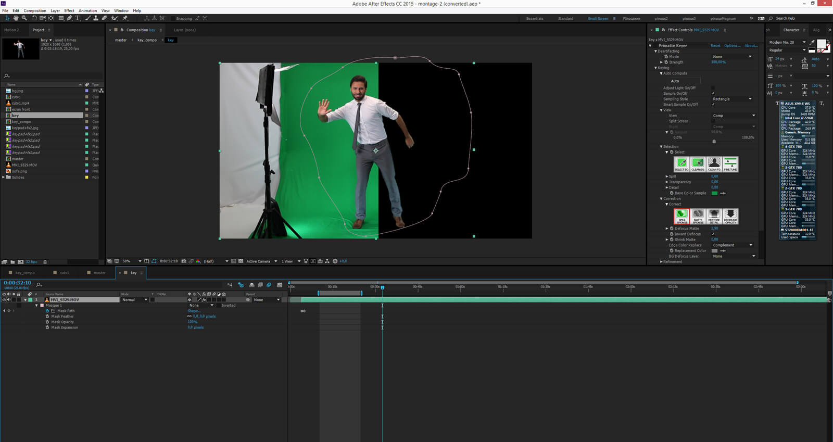Open the Effect menu
Screen dimensions: 833x442
coord(69,10)
